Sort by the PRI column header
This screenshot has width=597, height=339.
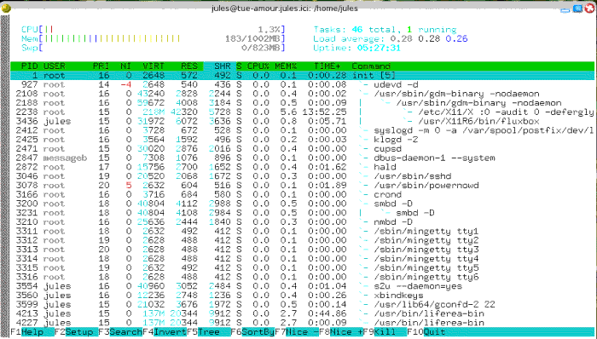[x=101, y=66]
